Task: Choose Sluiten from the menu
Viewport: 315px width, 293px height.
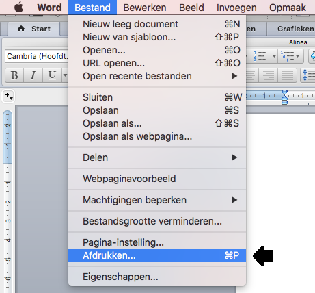Action: 157,97
